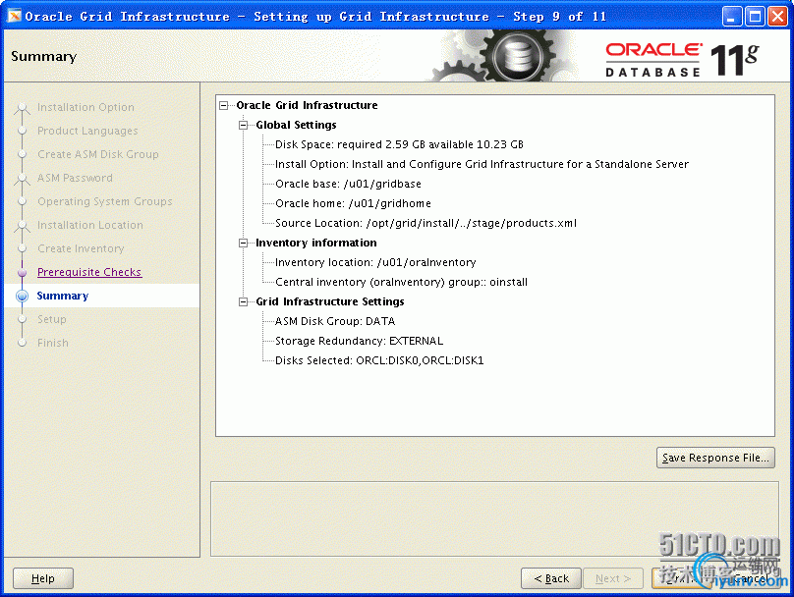The height and width of the screenshot is (597, 794).
Task: Select the Central inventory group row
Action: (x=401, y=283)
